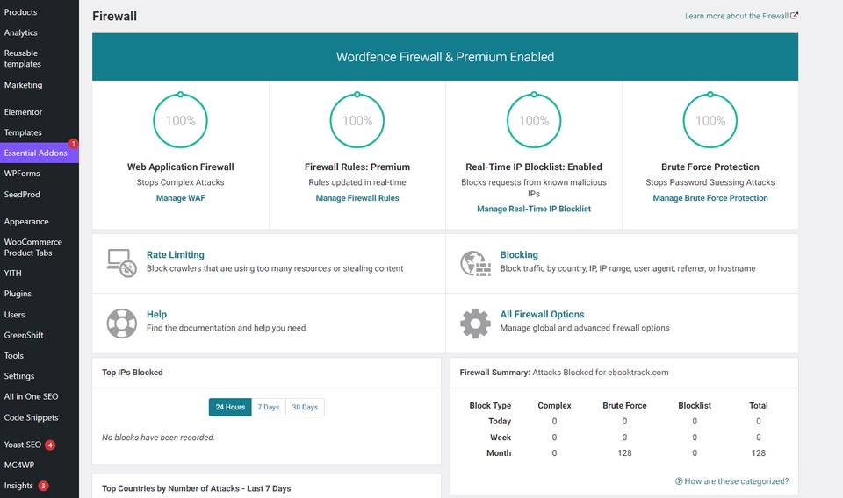Click the Firewall Rules Premium 100% circle
This screenshot has height=498, width=843.
(357, 120)
